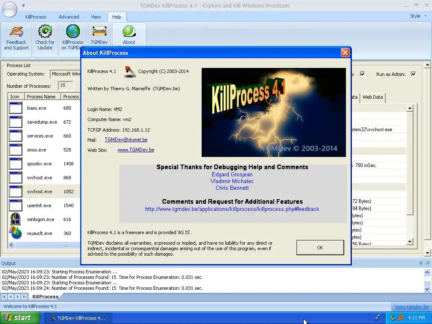
Task: Open the Advanced ribbon tab
Action: (69, 17)
